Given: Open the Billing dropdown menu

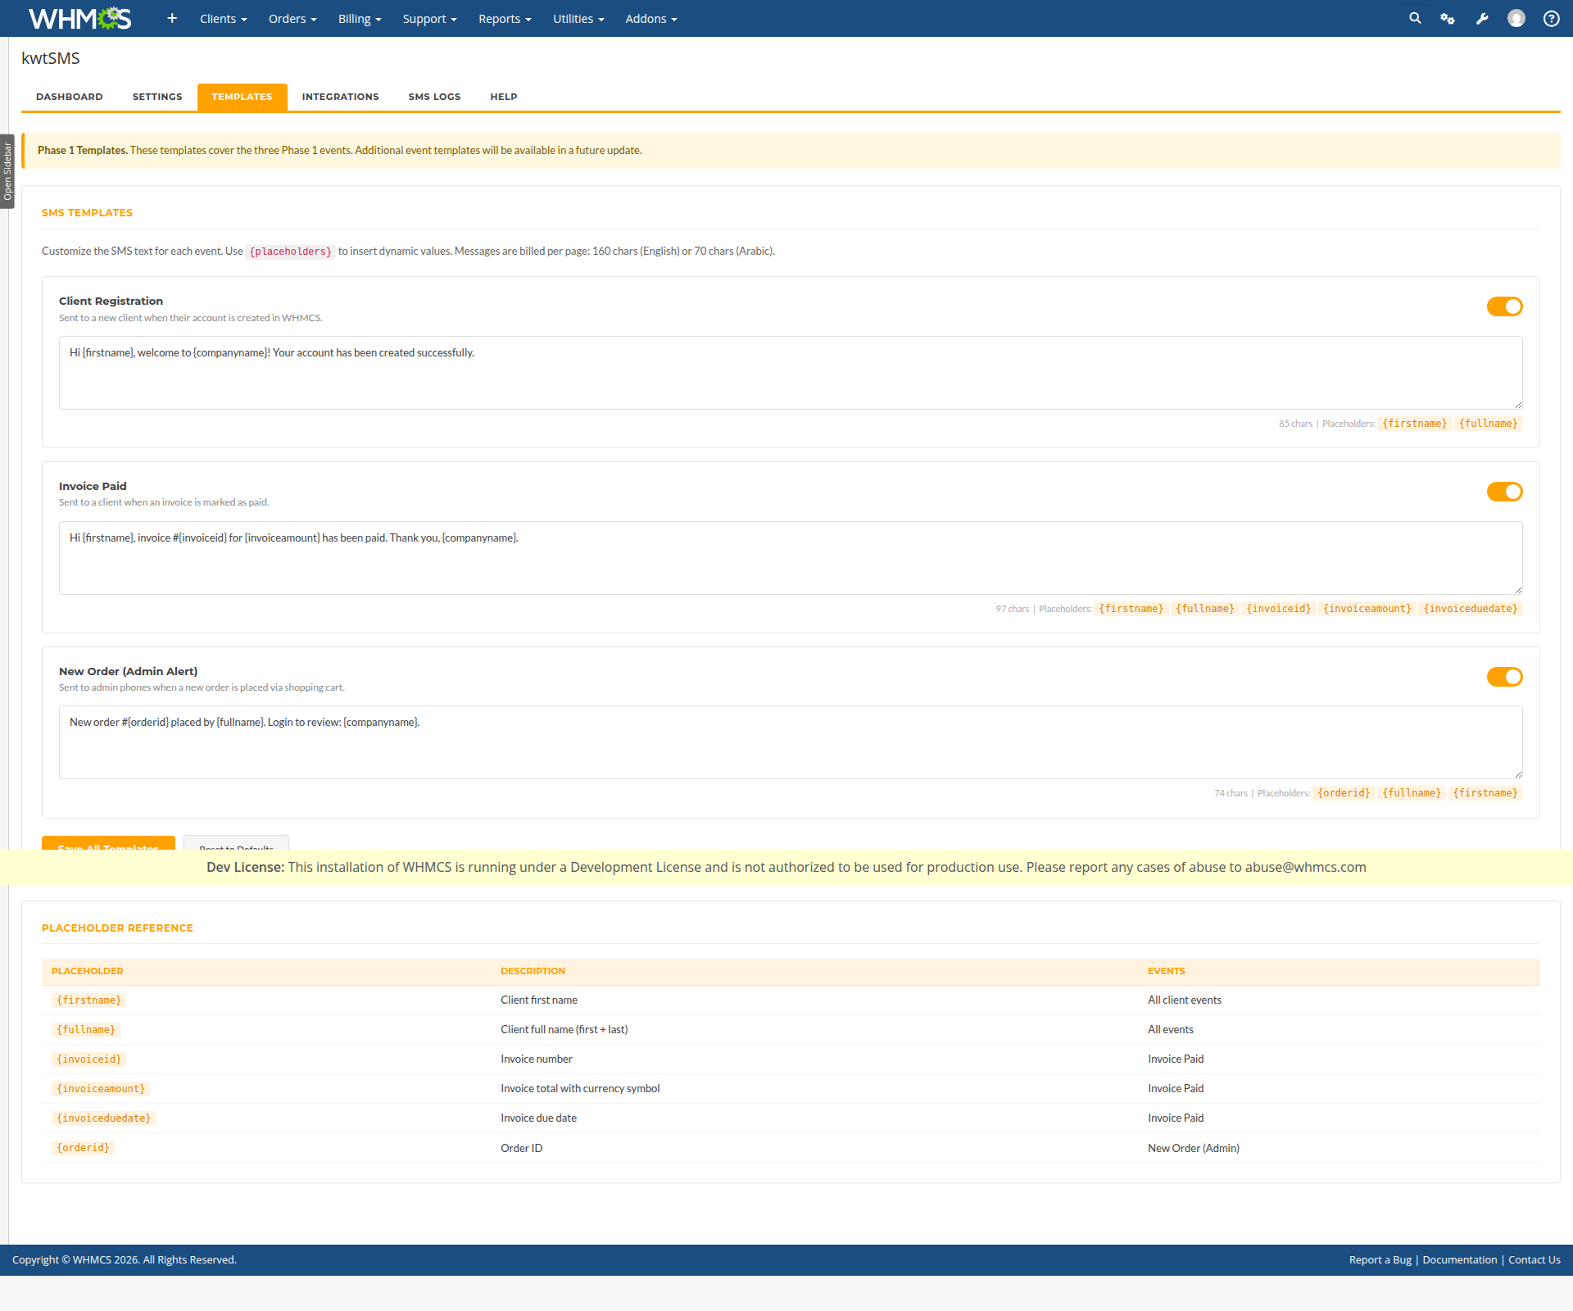Looking at the screenshot, I should [x=360, y=19].
